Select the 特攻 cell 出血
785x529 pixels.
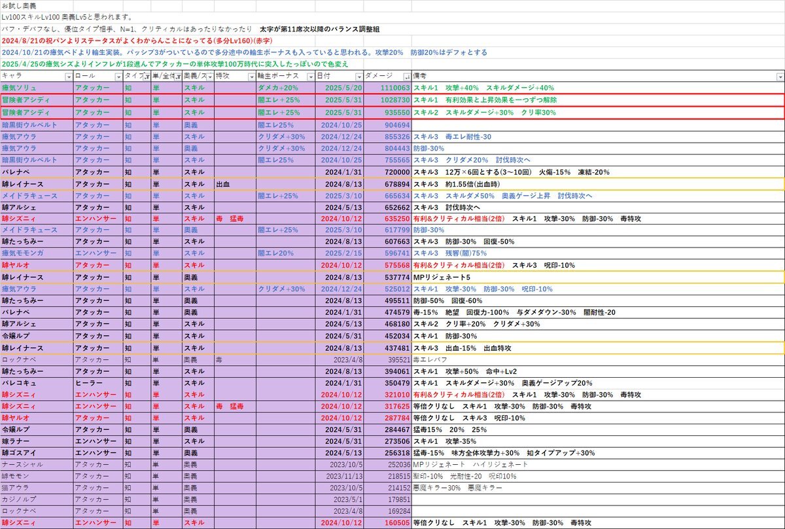pyautogui.click(x=235, y=185)
